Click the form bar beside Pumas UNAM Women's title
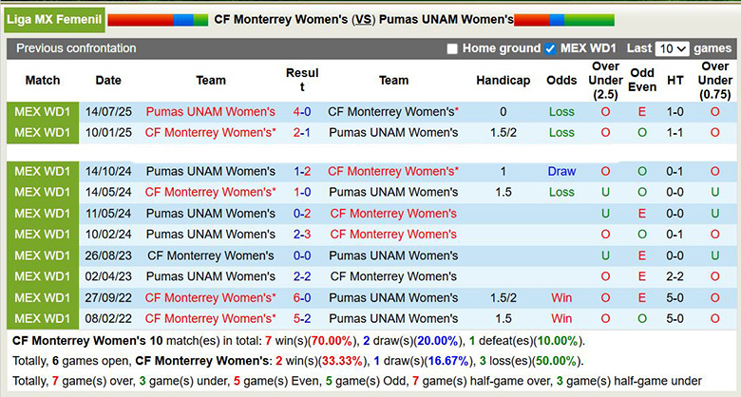Screen dimensions: 741x397 tap(564, 19)
